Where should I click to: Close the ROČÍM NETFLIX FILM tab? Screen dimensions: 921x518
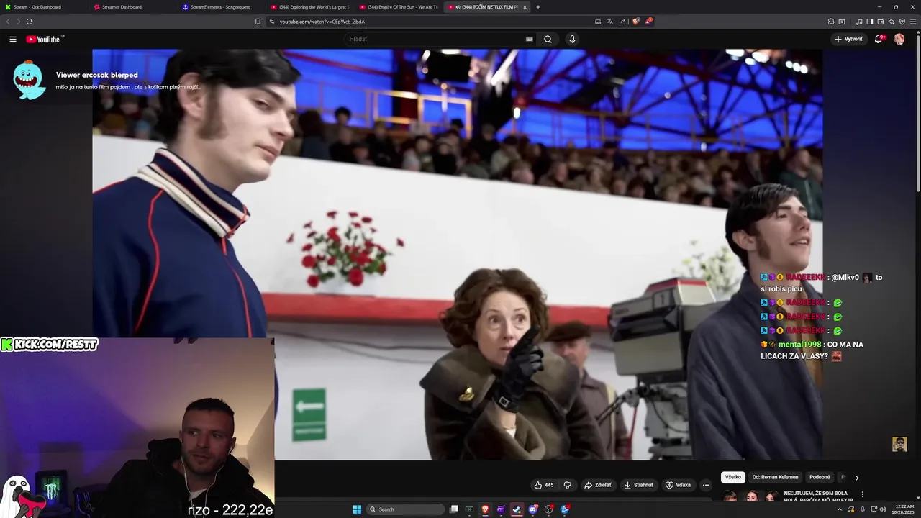point(525,7)
